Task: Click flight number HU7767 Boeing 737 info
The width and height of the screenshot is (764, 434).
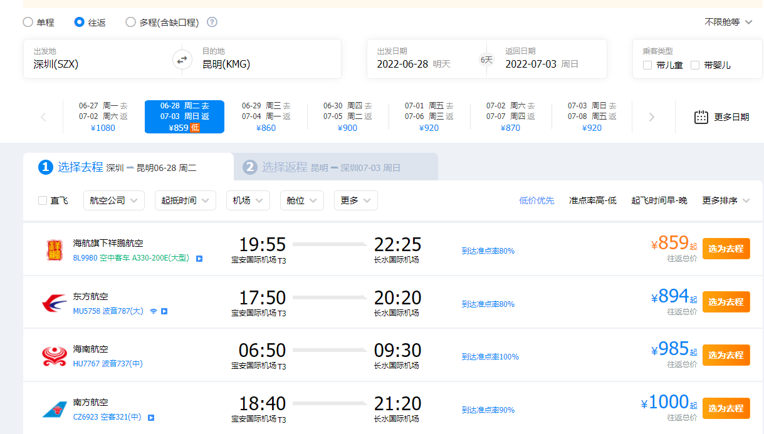Action: click(x=108, y=363)
